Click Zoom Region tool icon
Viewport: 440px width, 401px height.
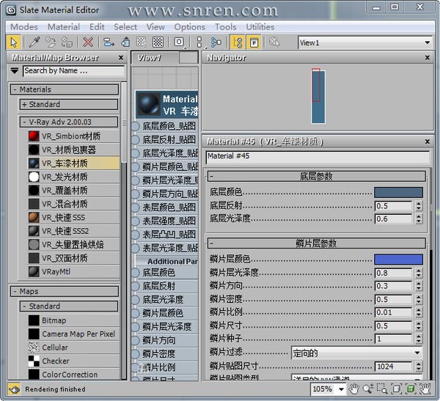click(382, 389)
